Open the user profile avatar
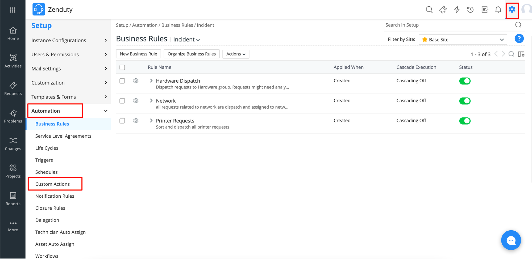The height and width of the screenshot is (259, 532). pos(527,10)
